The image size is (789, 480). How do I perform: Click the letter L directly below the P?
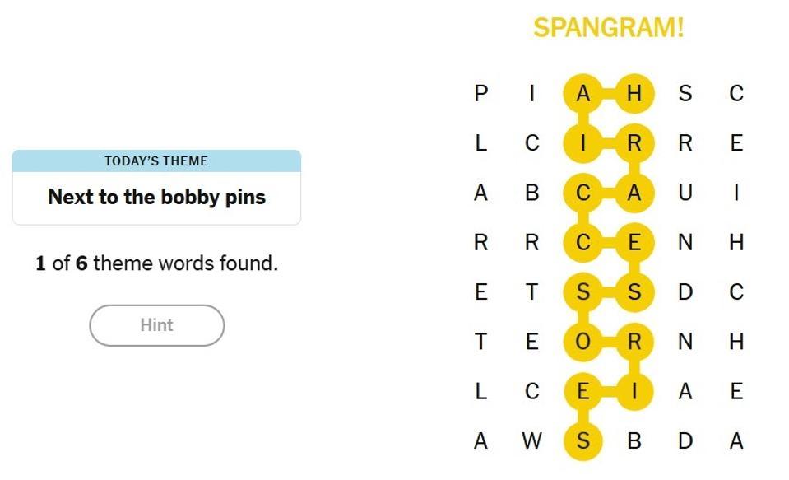pyautogui.click(x=481, y=143)
